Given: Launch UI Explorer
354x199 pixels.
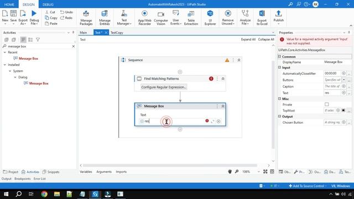Looking at the screenshot, I should [x=210, y=18].
